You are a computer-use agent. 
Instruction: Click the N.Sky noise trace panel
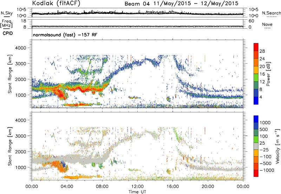point(137,13)
